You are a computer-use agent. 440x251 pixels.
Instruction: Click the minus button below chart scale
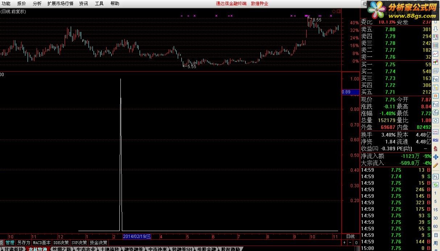tap(351, 242)
